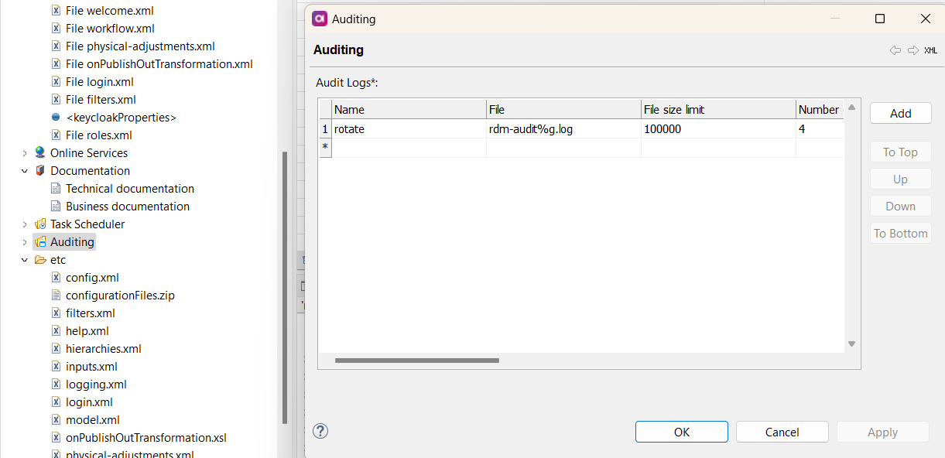Expand the Auditing tree node
Viewport: 945px width, 458px height.
(25, 242)
